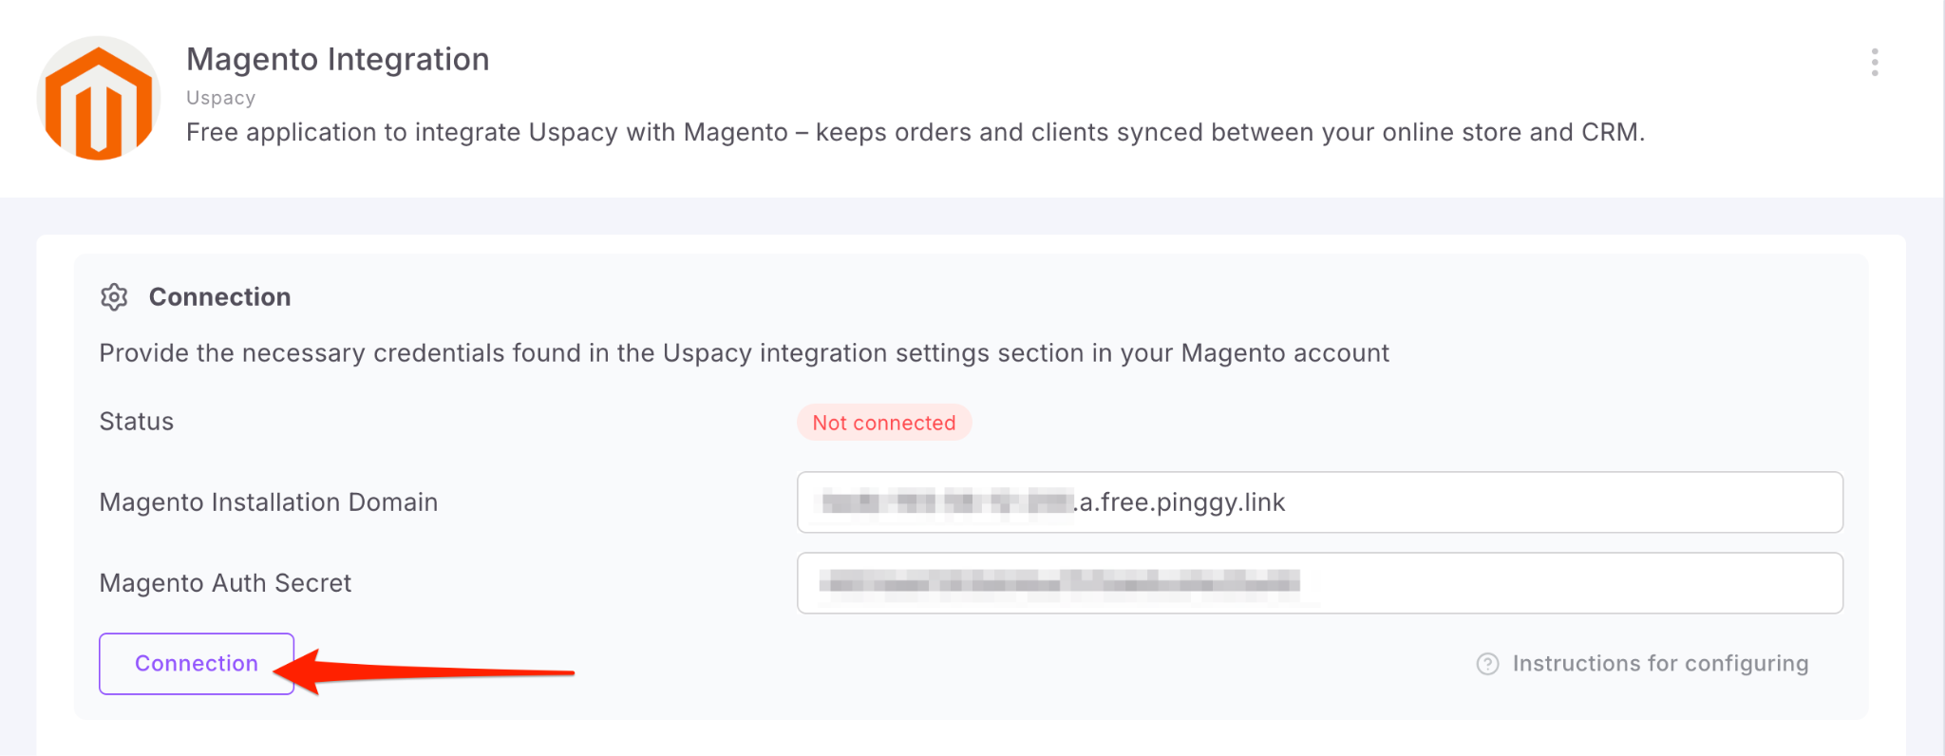Screen dimensions: 1945x756
Task: Click the question mark help icon
Action: [1487, 664]
